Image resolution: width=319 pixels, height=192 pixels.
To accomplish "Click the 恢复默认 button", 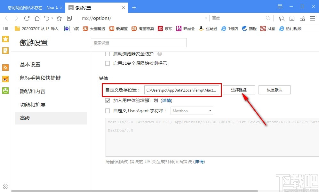I will pos(275,90).
